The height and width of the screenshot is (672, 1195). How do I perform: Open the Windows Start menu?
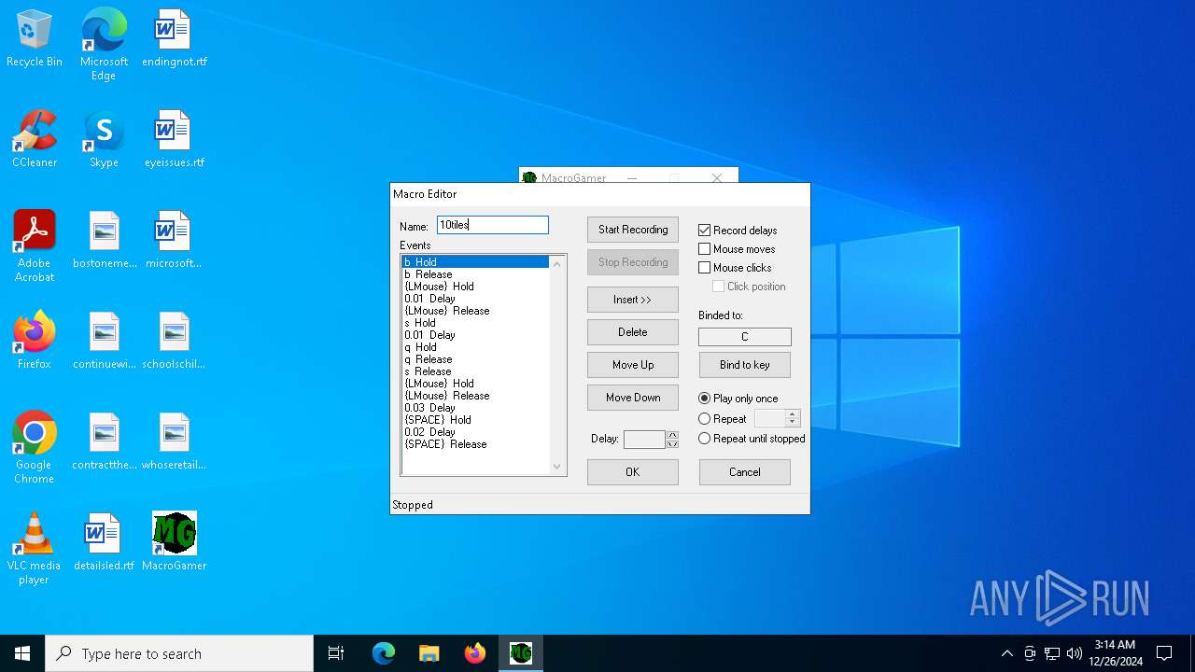[x=22, y=653]
